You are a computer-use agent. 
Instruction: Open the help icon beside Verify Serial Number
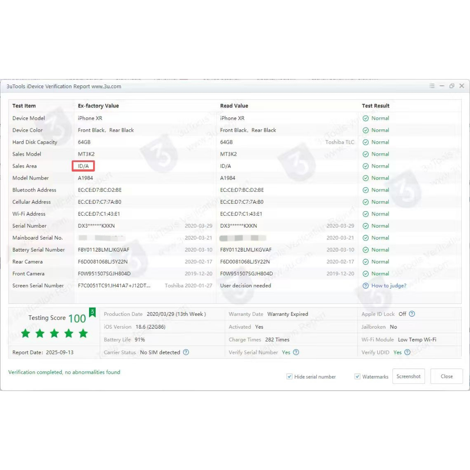pos(296,352)
